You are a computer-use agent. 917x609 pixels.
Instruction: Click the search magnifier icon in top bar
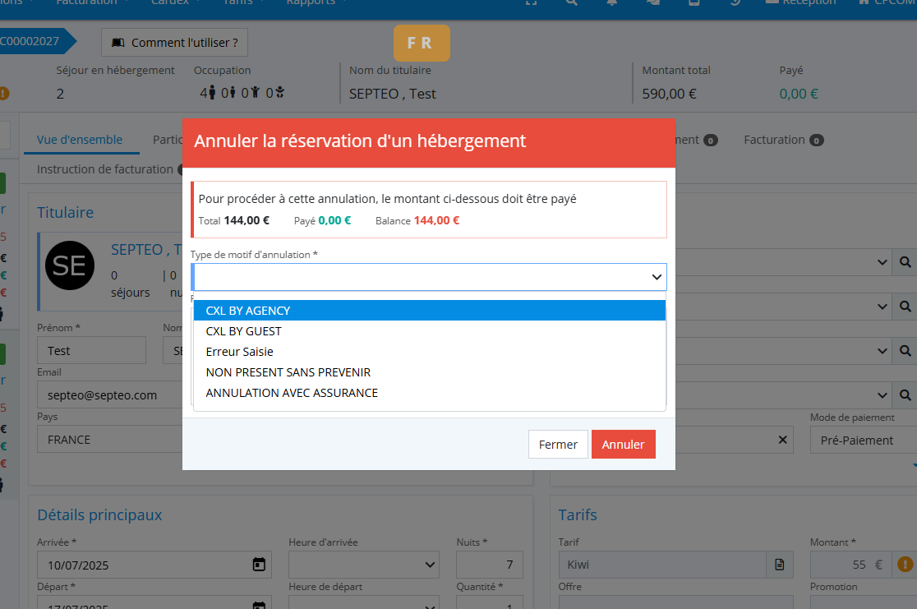tap(572, 2)
